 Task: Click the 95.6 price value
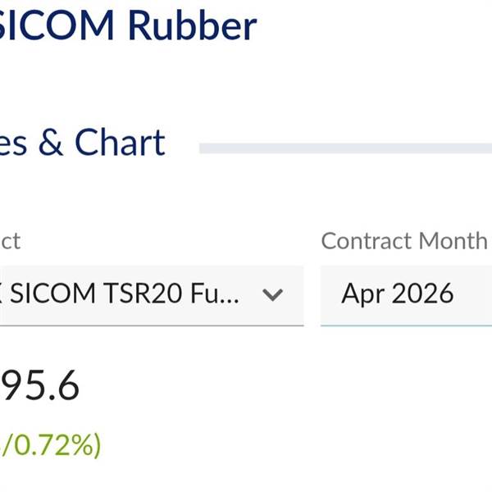click(39, 385)
